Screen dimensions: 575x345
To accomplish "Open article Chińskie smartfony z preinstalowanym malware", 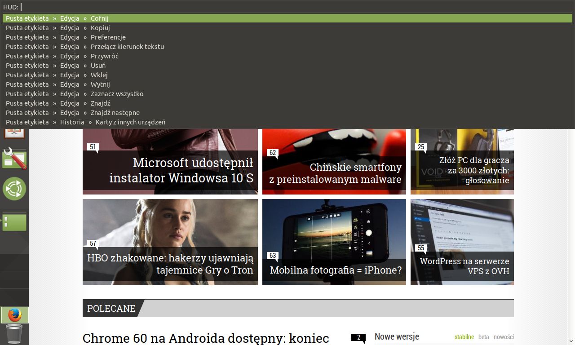I will tap(335, 173).
